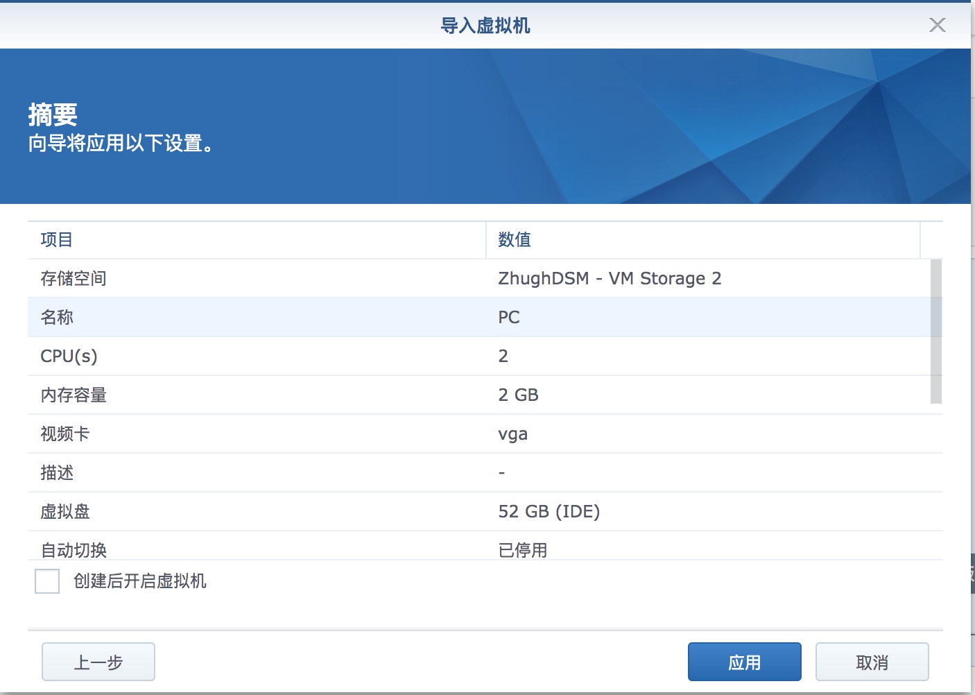Select the 存储空间 row label

[74, 279]
